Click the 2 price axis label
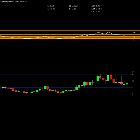This screenshot has width=140, height=140. 133,94
